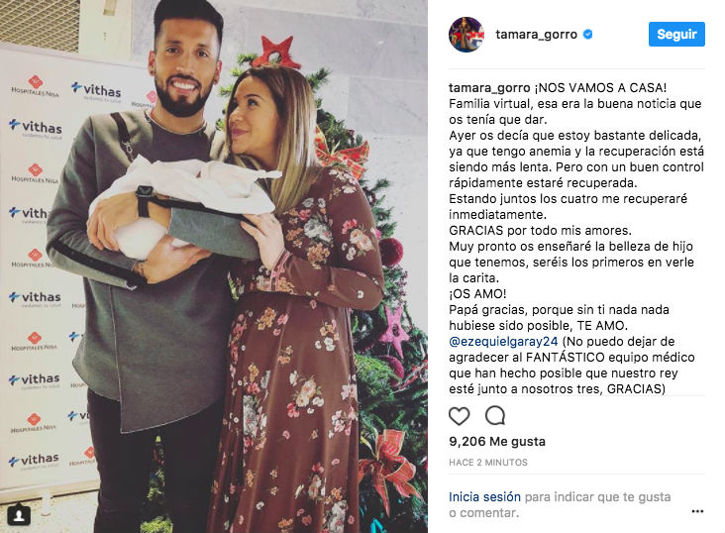The height and width of the screenshot is (533, 725).
Task: Like the post with the heart icon
Action: 460,416
